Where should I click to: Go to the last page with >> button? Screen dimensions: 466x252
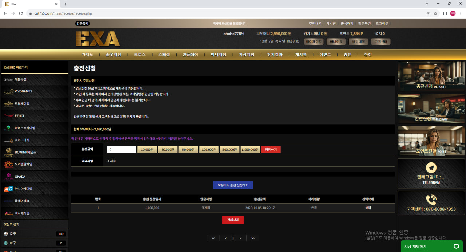(253, 238)
